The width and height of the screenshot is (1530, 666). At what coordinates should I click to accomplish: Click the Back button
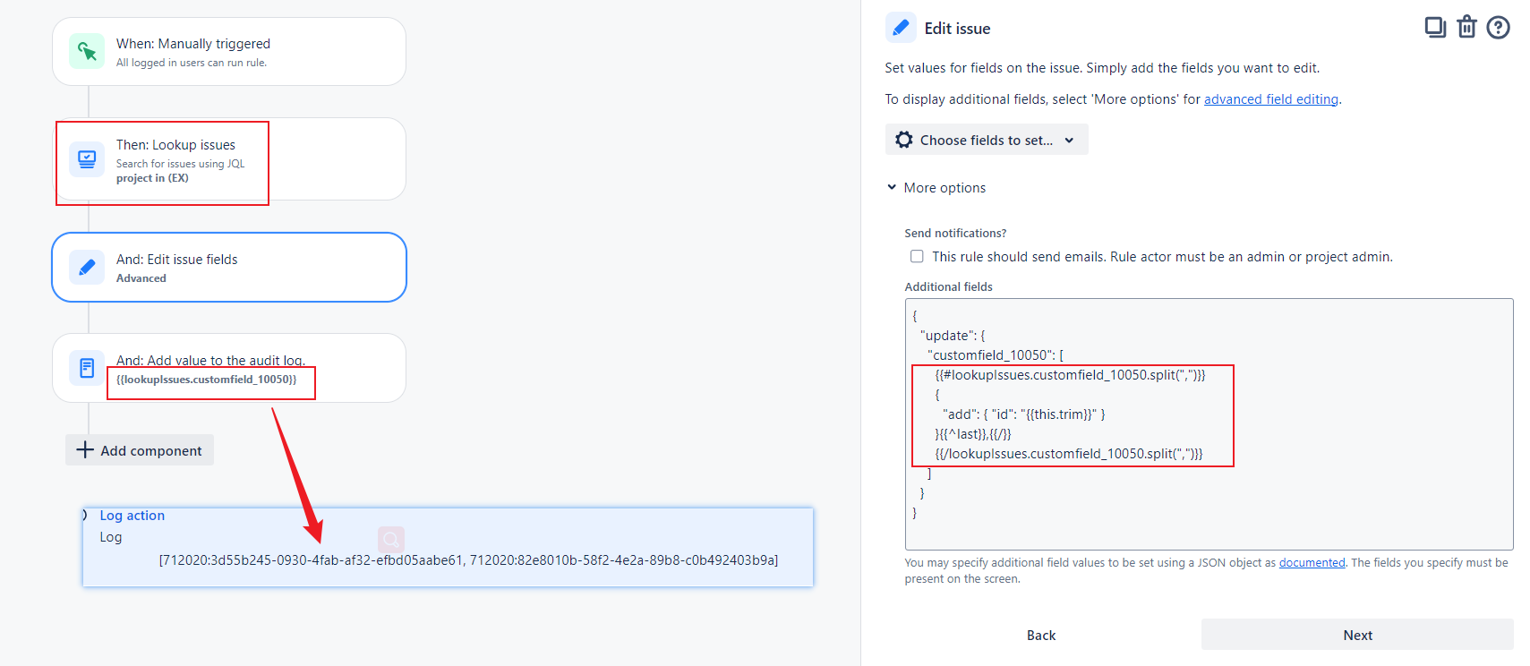1041,635
